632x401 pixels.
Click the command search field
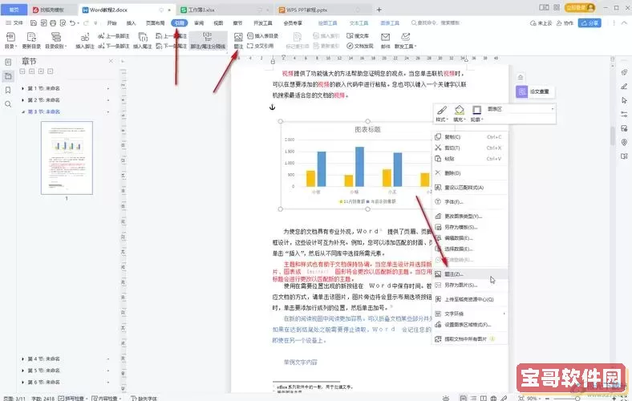pyautogui.click(x=436, y=23)
